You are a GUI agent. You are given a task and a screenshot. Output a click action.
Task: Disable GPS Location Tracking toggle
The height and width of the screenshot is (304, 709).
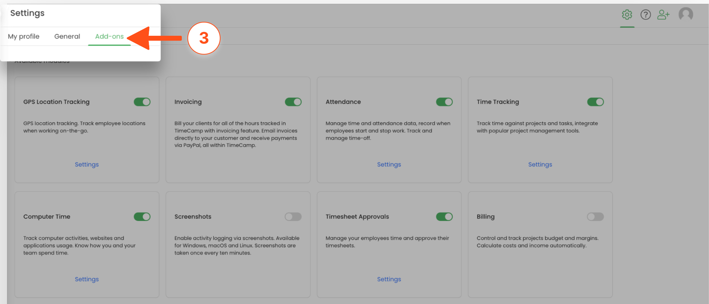(142, 102)
